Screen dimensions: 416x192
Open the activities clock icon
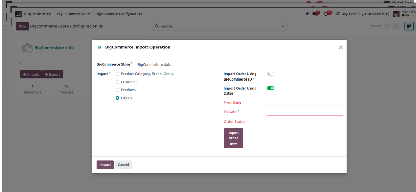point(326,14)
